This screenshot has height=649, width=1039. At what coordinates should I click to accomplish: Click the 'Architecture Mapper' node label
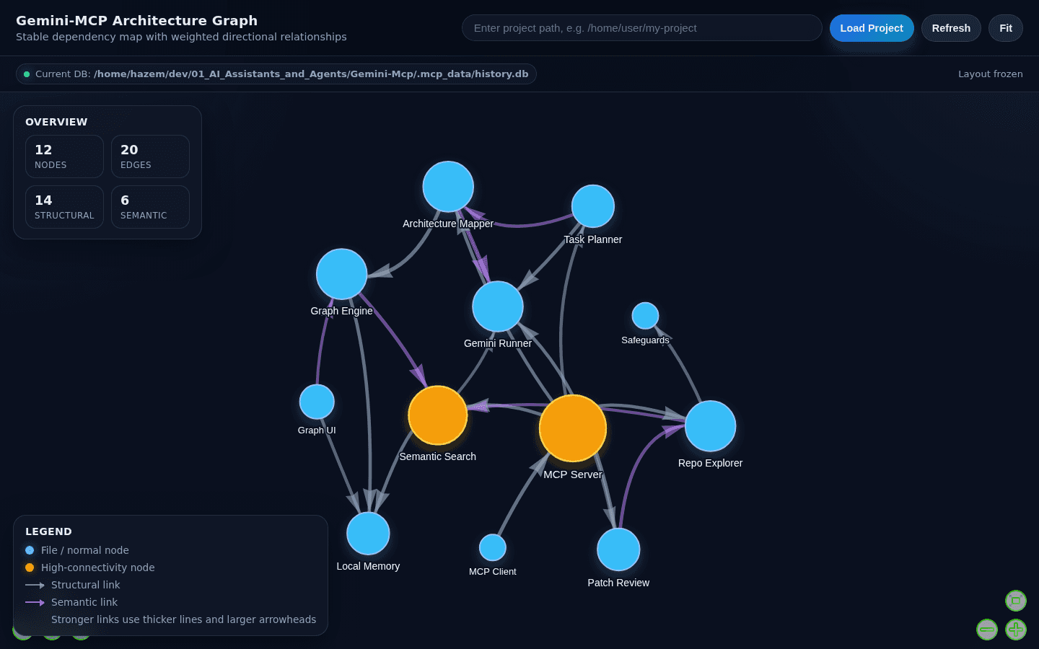[448, 224]
